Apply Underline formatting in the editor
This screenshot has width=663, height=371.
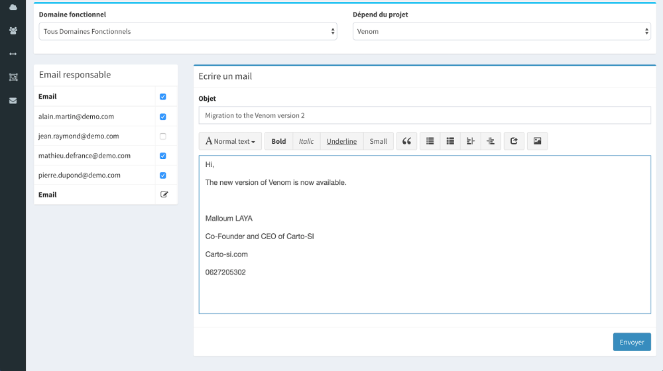341,141
